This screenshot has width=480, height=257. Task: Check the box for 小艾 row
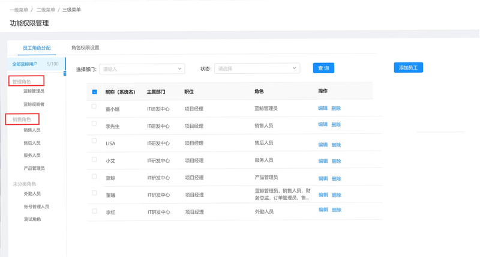(94, 160)
